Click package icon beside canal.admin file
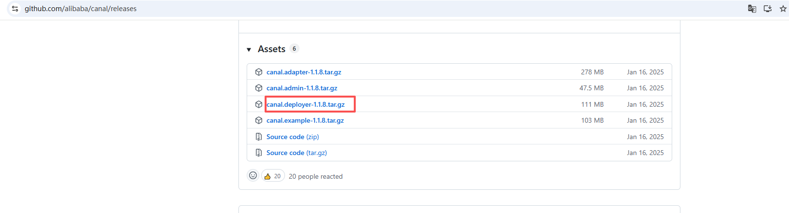This screenshot has width=789, height=213. (259, 88)
